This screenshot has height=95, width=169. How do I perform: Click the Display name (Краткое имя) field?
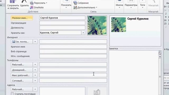click(73, 47)
